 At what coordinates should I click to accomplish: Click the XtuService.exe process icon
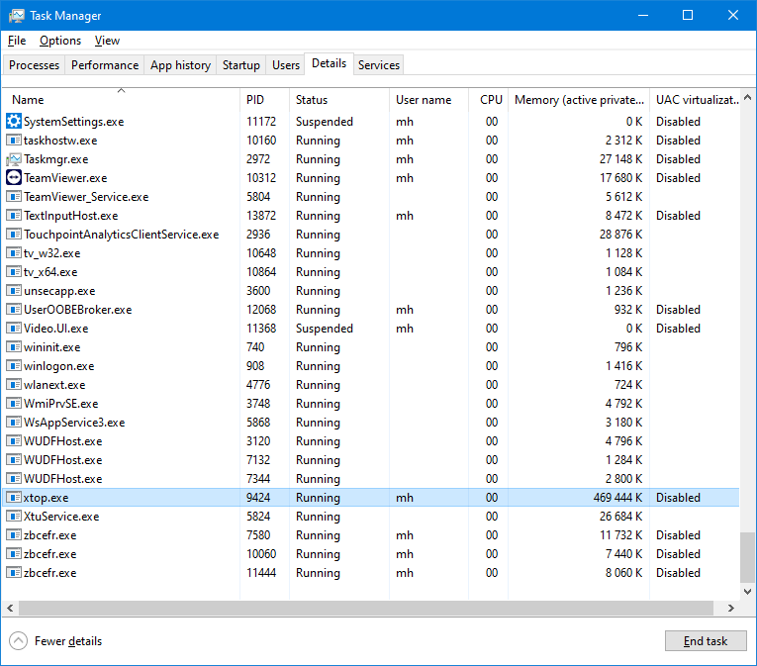[x=14, y=517]
